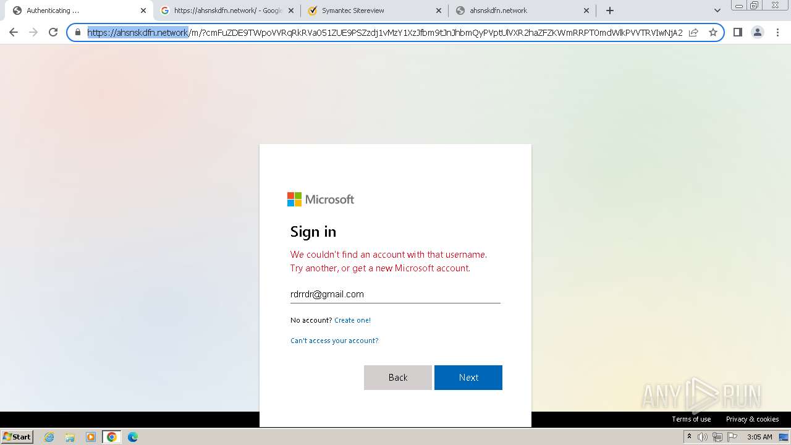The height and width of the screenshot is (445, 791).
Task: Expand the tab search chevron
Action: (717, 11)
